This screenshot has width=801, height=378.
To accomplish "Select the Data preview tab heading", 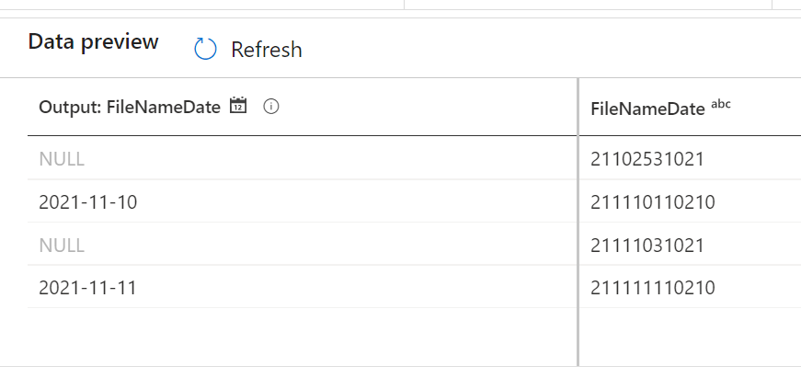I will (94, 42).
